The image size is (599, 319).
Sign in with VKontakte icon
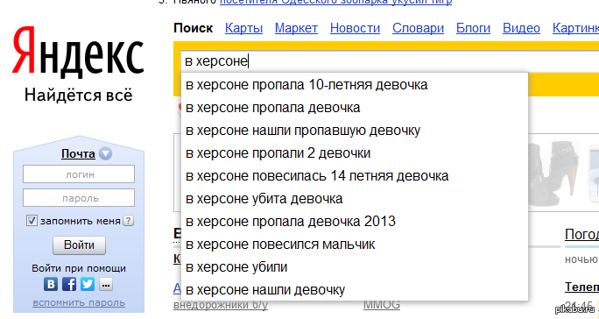[51, 284]
